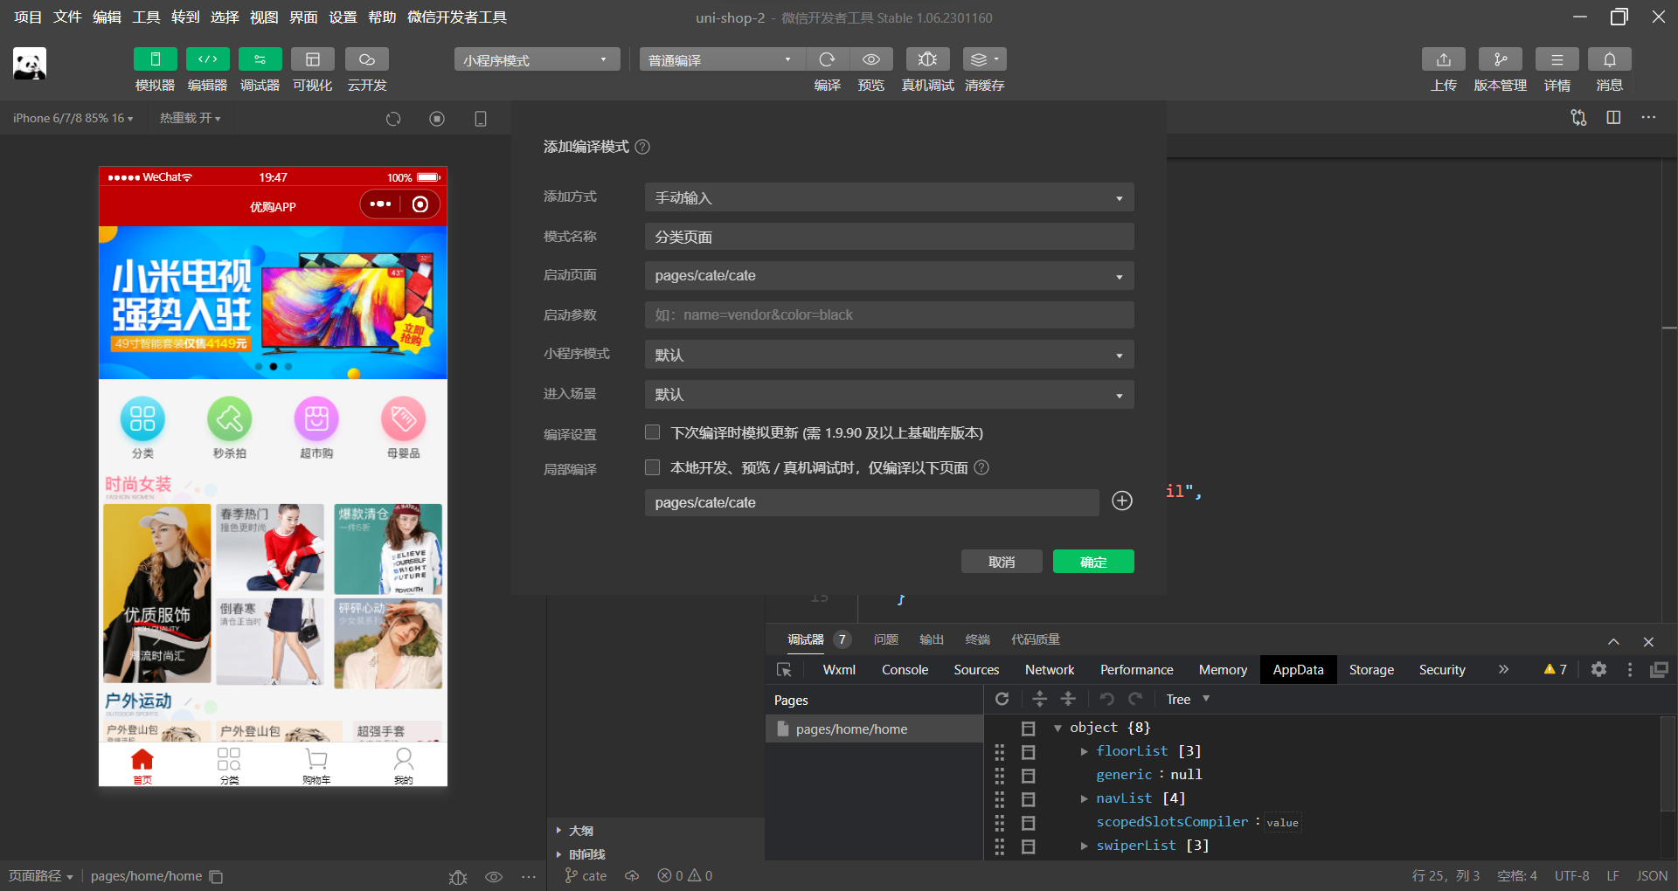
Task: Expand the navList node
Action: click(x=1084, y=798)
